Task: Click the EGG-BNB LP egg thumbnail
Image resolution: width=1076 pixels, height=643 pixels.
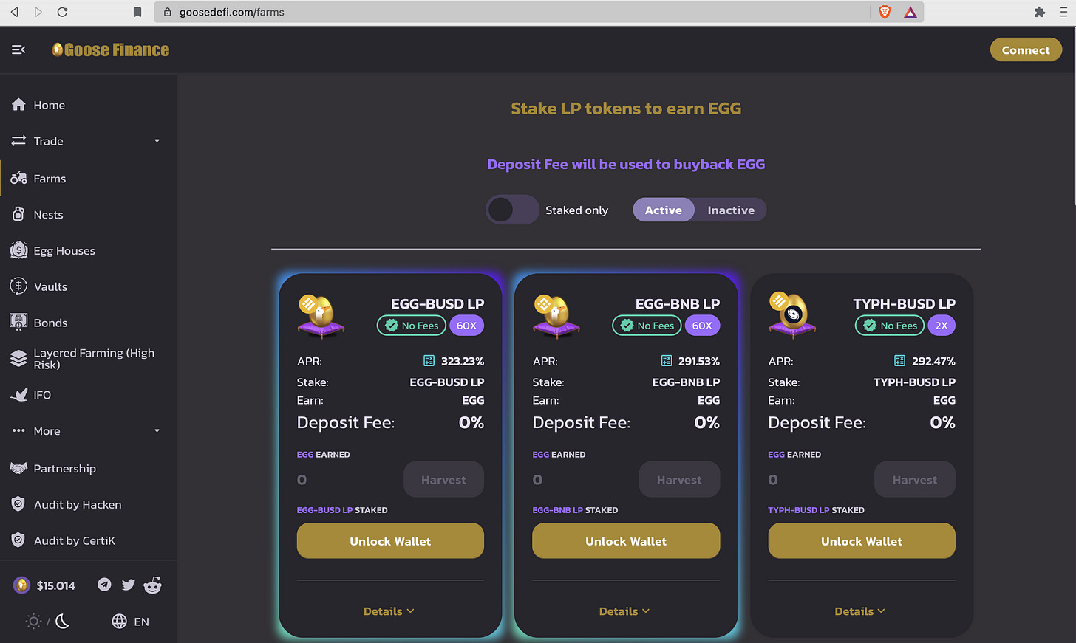Action: (556, 316)
